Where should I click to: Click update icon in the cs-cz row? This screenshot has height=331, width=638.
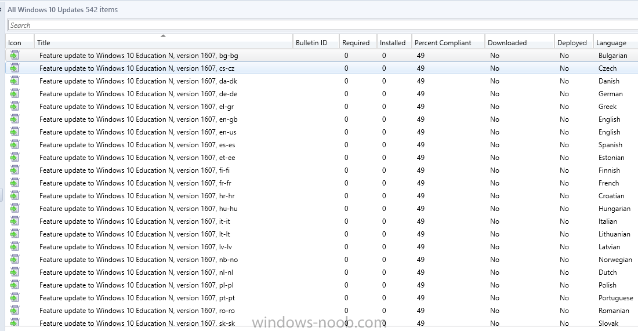(x=14, y=68)
